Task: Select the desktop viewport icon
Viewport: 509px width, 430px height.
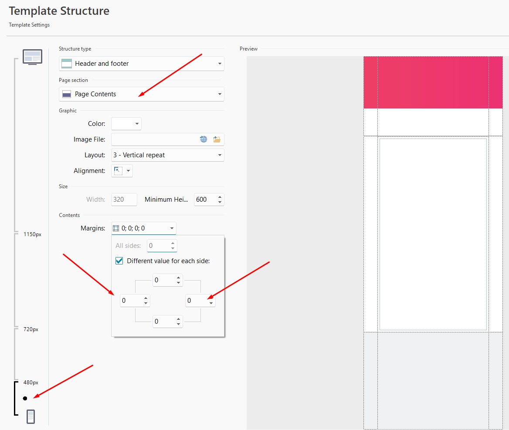Action: [32, 57]
